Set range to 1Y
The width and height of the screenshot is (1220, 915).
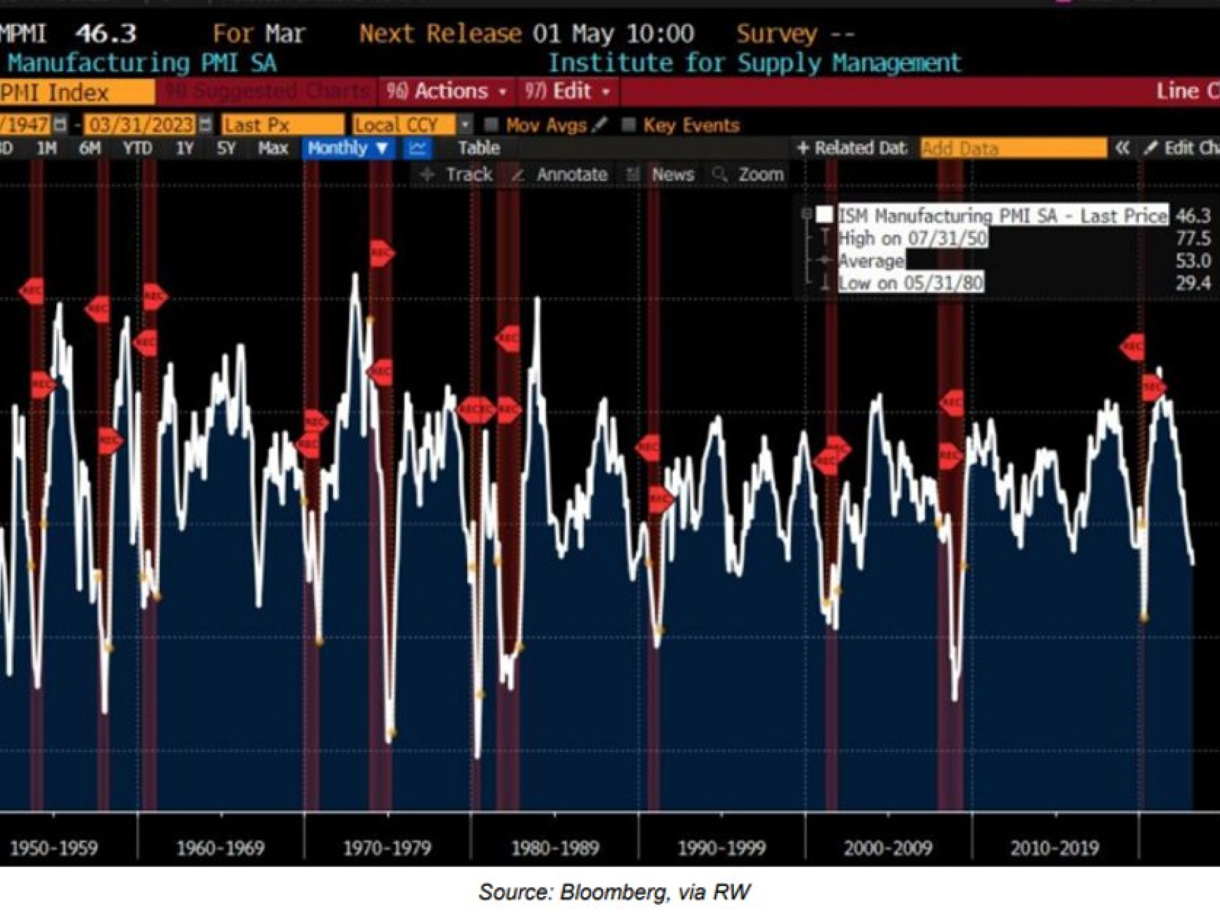click(x=184, y=148)
